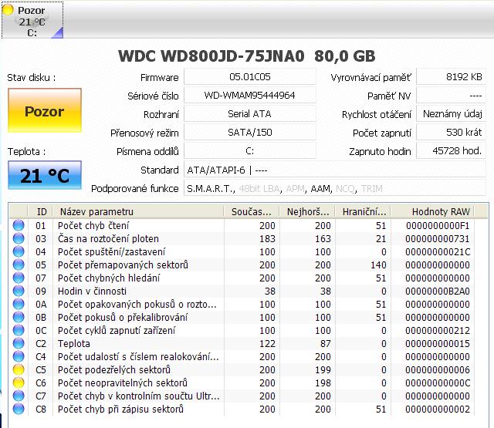
Task: Click blue status icon for row 0A
Action: pos(19,304)
